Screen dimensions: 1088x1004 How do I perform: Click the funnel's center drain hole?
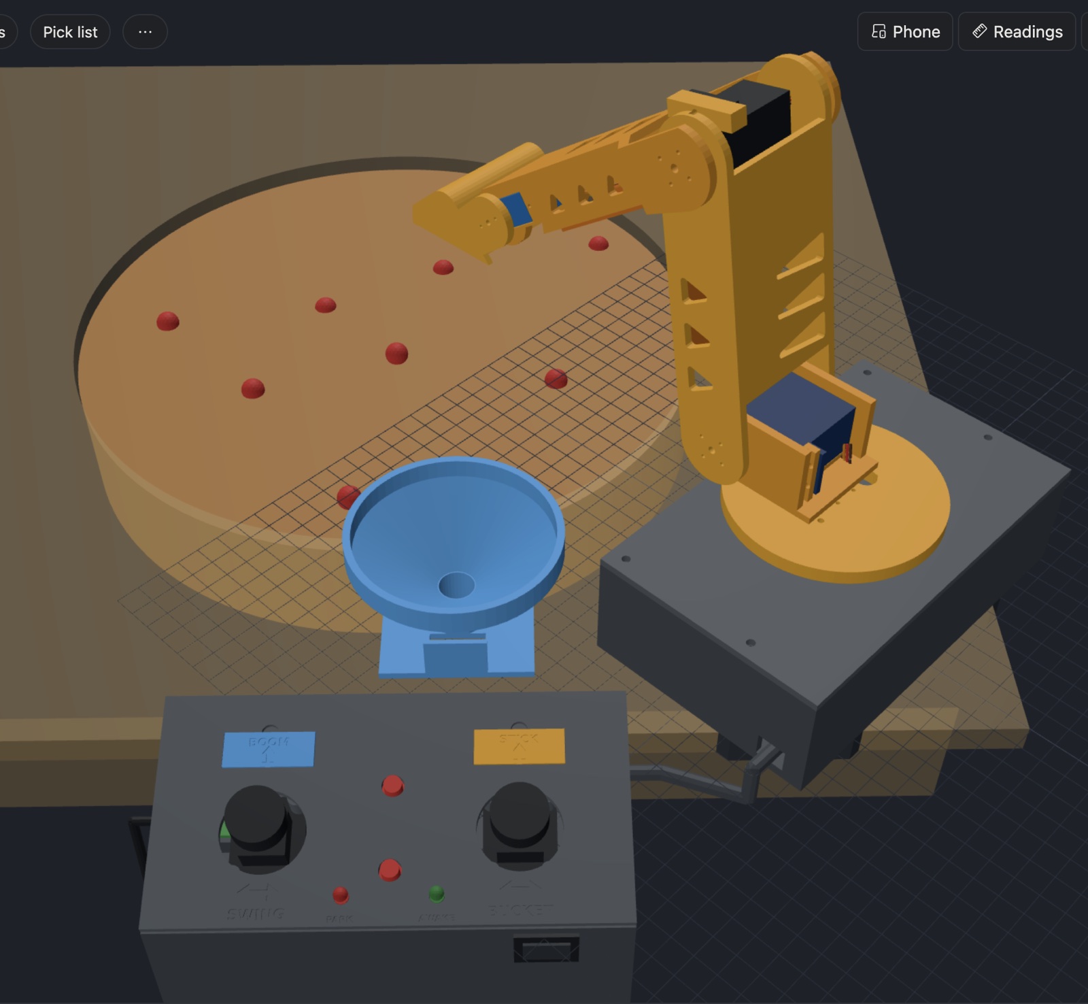456,585
